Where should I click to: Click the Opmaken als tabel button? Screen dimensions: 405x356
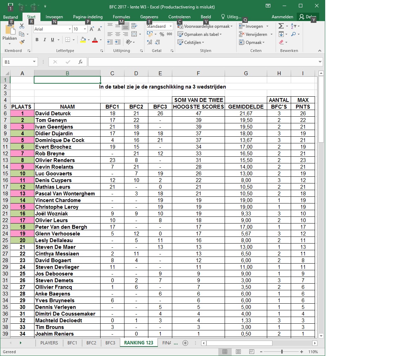tap(200, 34)
